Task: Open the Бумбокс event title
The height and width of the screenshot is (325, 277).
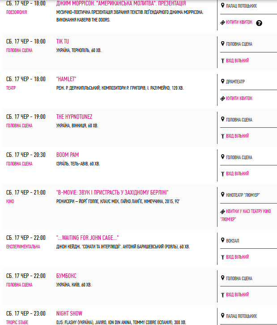Action: pyautogui.click(x=66, y=276)
